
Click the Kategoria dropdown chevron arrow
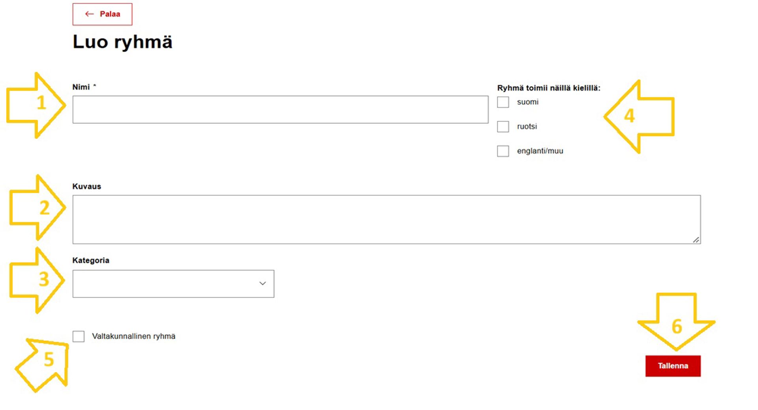click(x=263, y=283)
